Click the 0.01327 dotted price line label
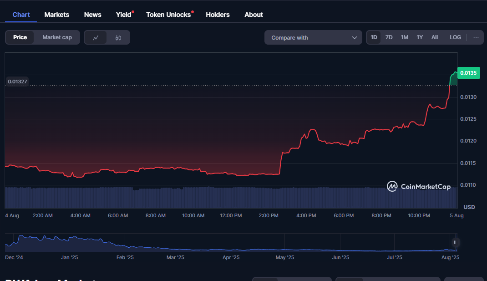The height and width of the screenshot is (281, 487). 18,82
